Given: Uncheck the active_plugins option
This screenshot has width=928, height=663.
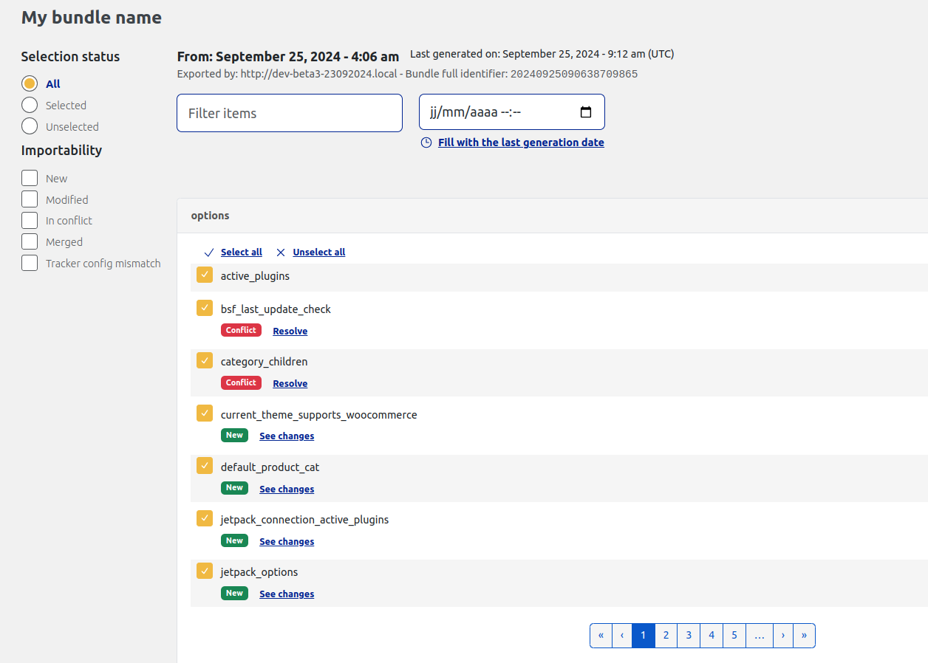Looking at the screenshot, I should click(205, 275).
